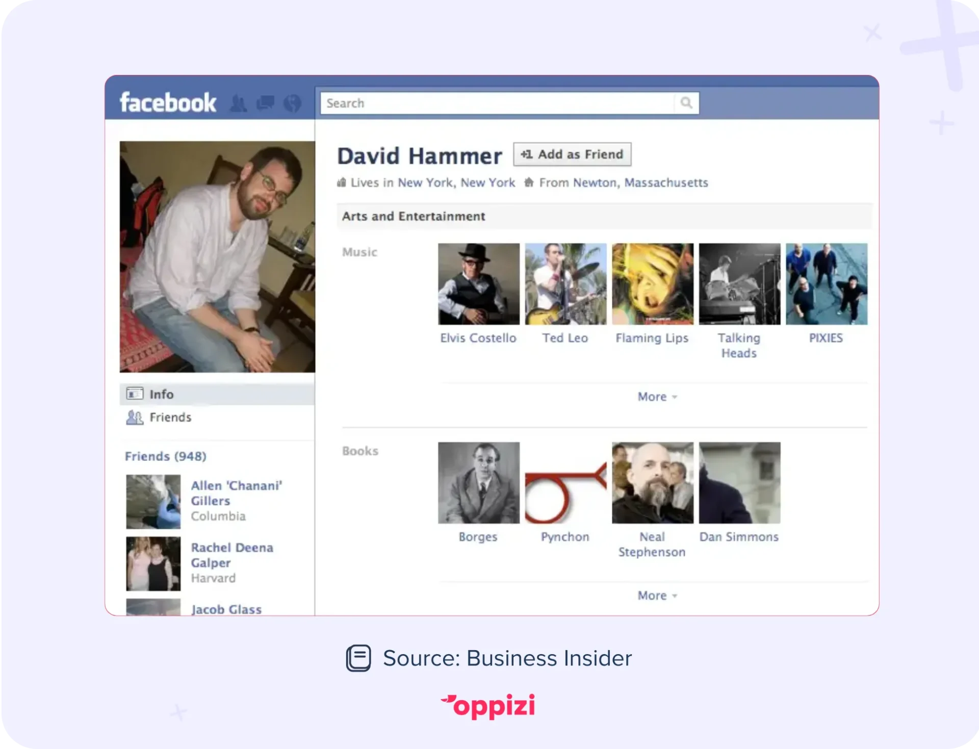Viewport: 979px width, 749px height.
Task: Open David Hammer profile photo
Action: (217, 257)
